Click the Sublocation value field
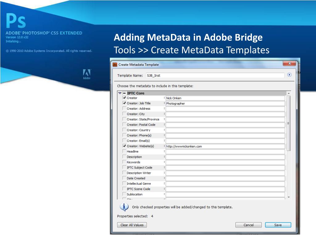Viewport: 316px width, 237px height. coord(225,195)
